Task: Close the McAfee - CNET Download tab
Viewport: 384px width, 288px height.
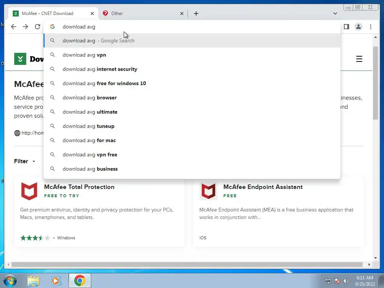Action: click(92, 13)
